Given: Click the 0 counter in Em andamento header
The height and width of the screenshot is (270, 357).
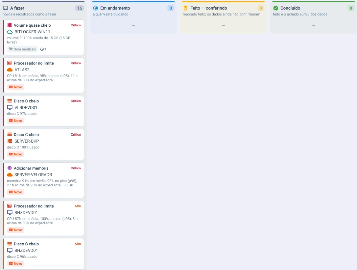Looking at the screenshot, I should [x=171, y=8].
